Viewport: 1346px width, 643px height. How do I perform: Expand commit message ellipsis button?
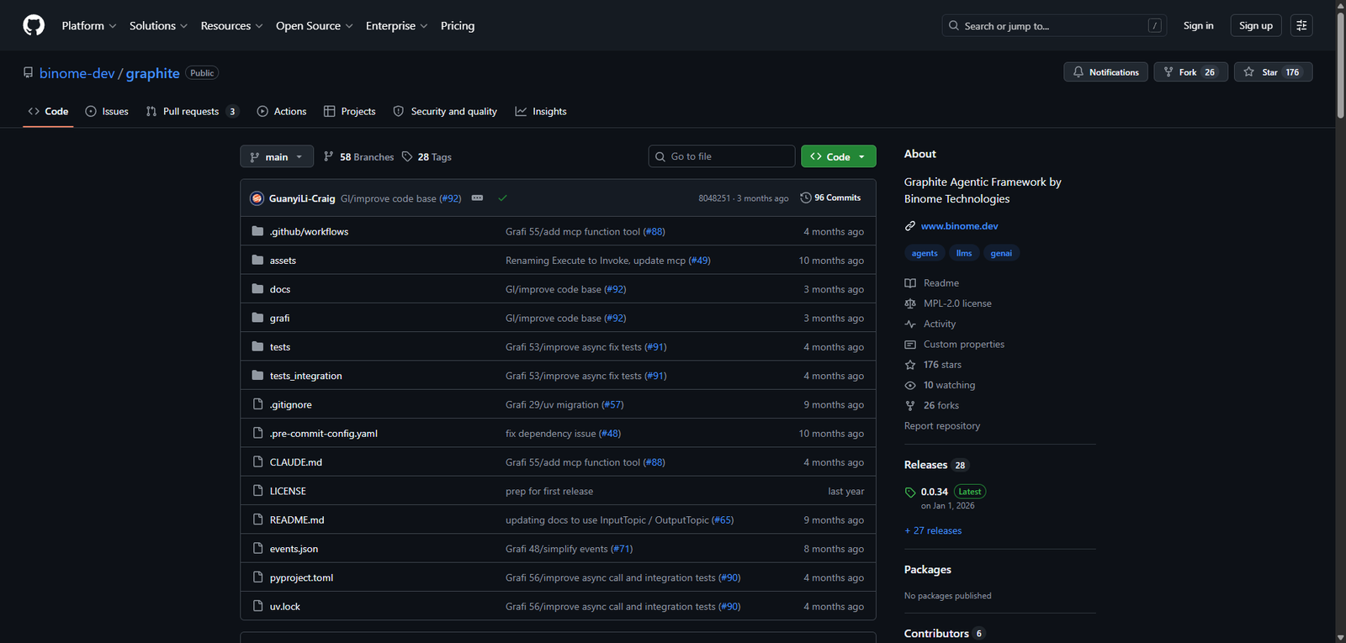coord(477,198)
